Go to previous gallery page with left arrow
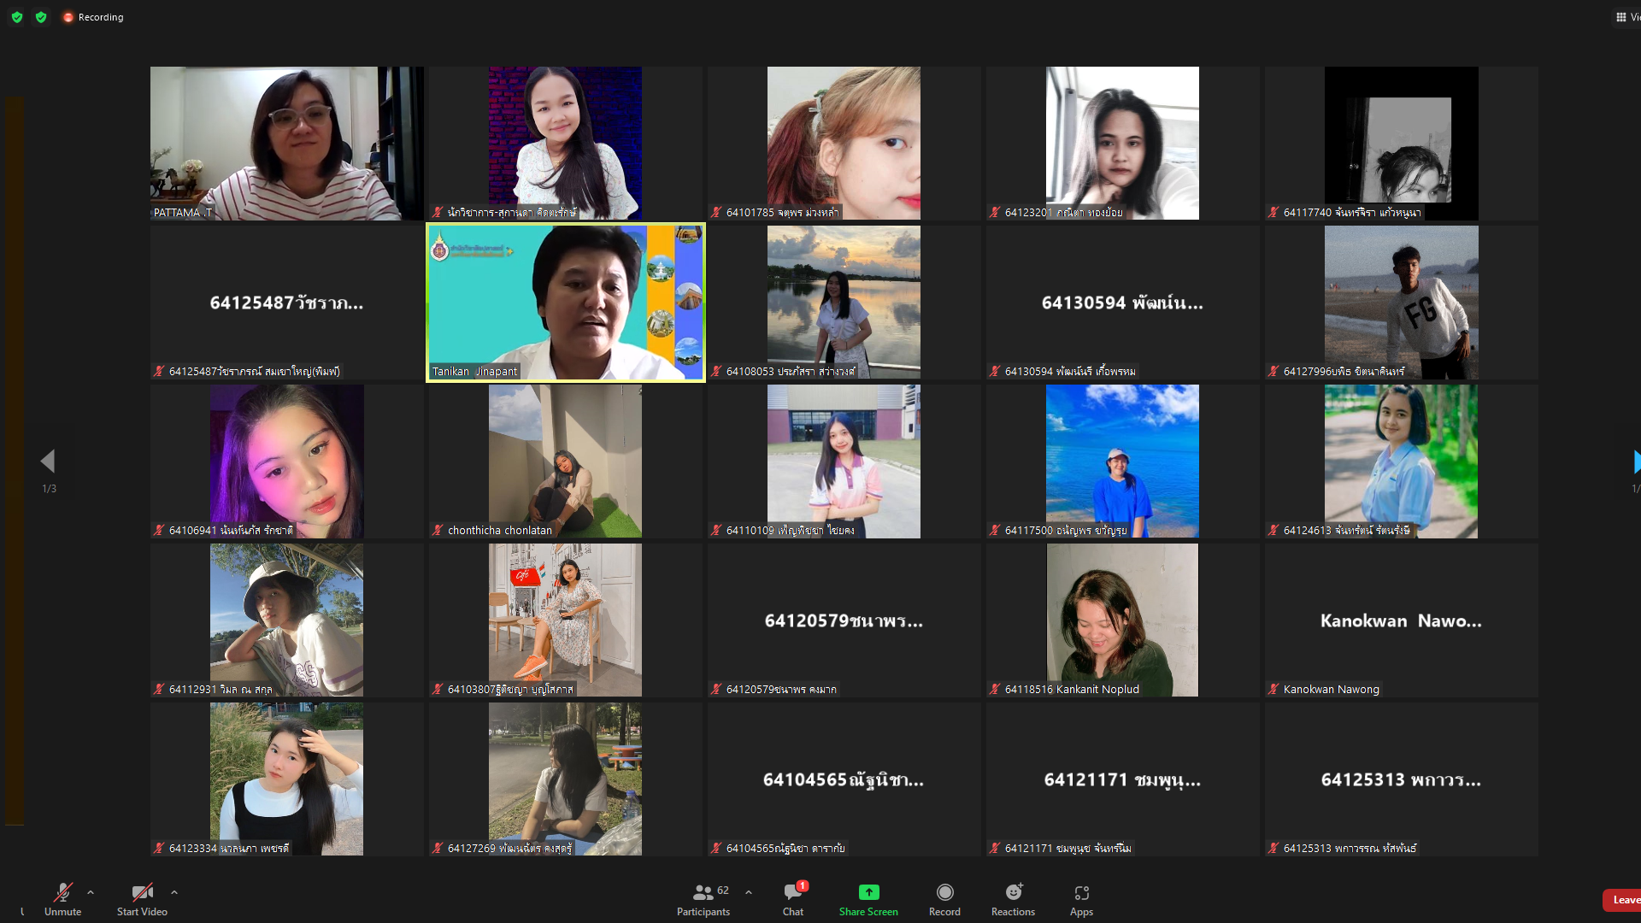The width and height of the screenshot is (1641, 923). coord(48,461)
